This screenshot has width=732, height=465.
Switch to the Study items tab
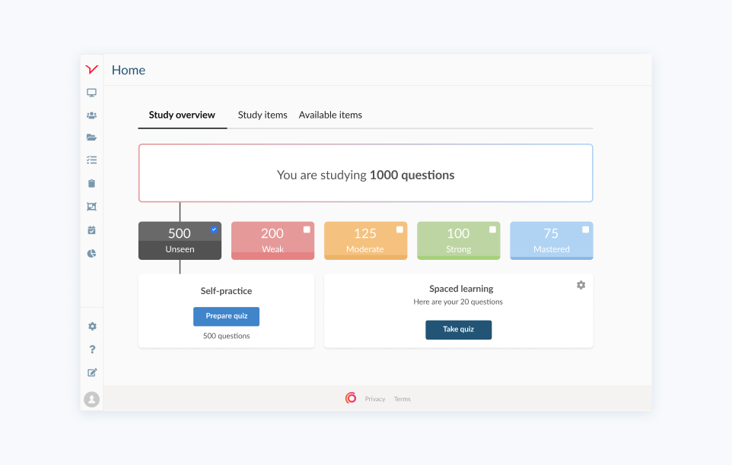(x=263, y=115)
